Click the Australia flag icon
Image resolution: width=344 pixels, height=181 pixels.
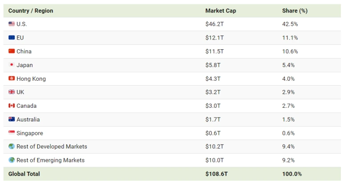pos(12,119)
